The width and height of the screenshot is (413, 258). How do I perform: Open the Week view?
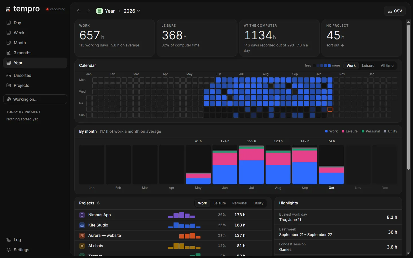35,33
